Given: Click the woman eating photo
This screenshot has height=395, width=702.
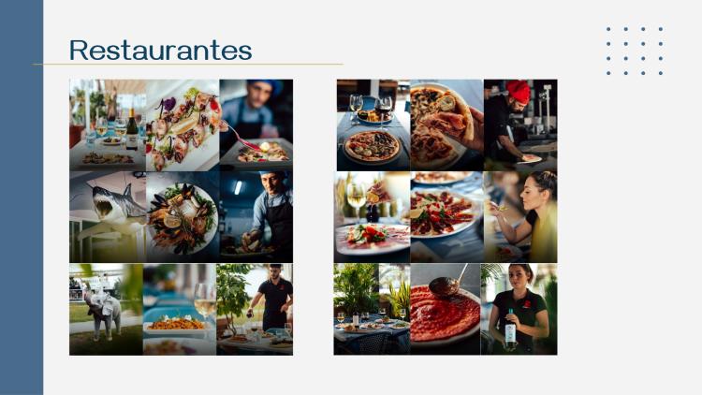Looking at the screenshot, I should (x=520, y=217).
